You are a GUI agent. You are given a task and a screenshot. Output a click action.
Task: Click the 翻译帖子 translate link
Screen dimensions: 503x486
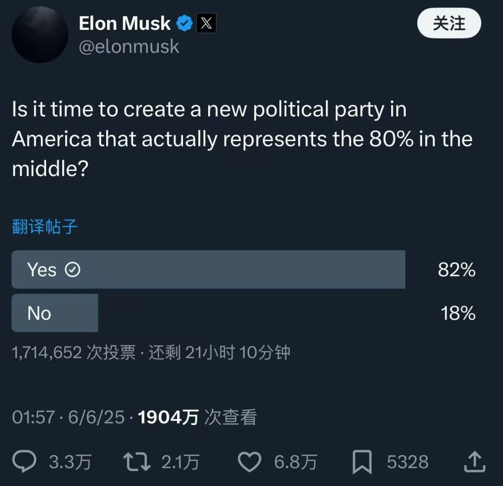[x=45, y=227]
